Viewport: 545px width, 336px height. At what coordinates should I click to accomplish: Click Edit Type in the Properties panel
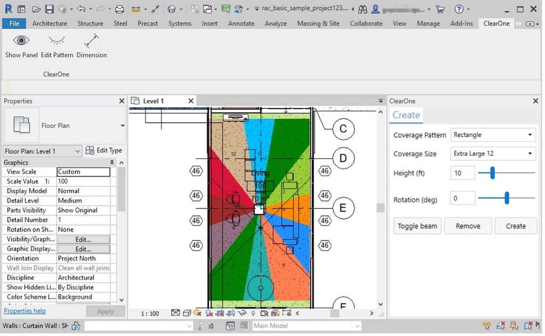click(x=104, y=151)
